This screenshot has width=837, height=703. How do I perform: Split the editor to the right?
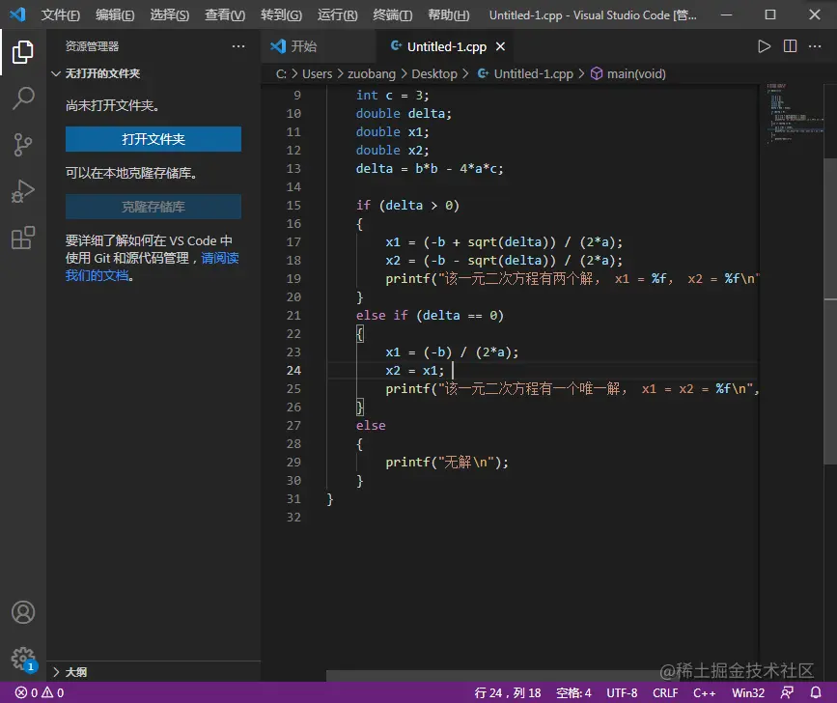click(x=790, y=46)
